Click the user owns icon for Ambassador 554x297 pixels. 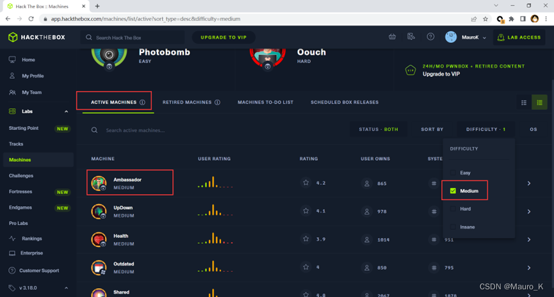tap(367, 183)
